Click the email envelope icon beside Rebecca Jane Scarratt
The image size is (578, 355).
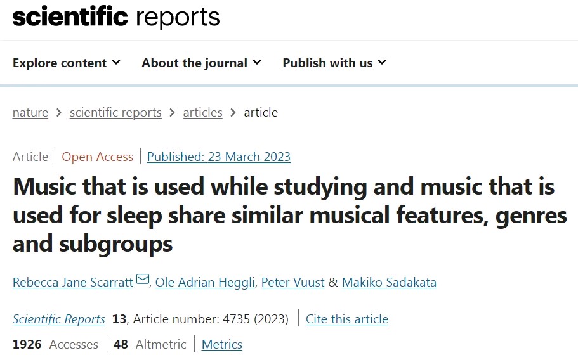click(143, 280)
